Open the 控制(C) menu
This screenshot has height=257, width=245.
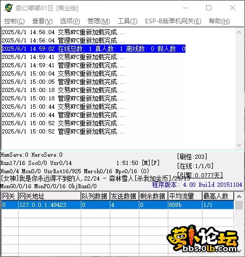[15, 21]
